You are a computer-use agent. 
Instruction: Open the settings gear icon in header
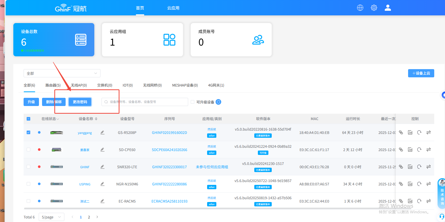click(374, 8)
